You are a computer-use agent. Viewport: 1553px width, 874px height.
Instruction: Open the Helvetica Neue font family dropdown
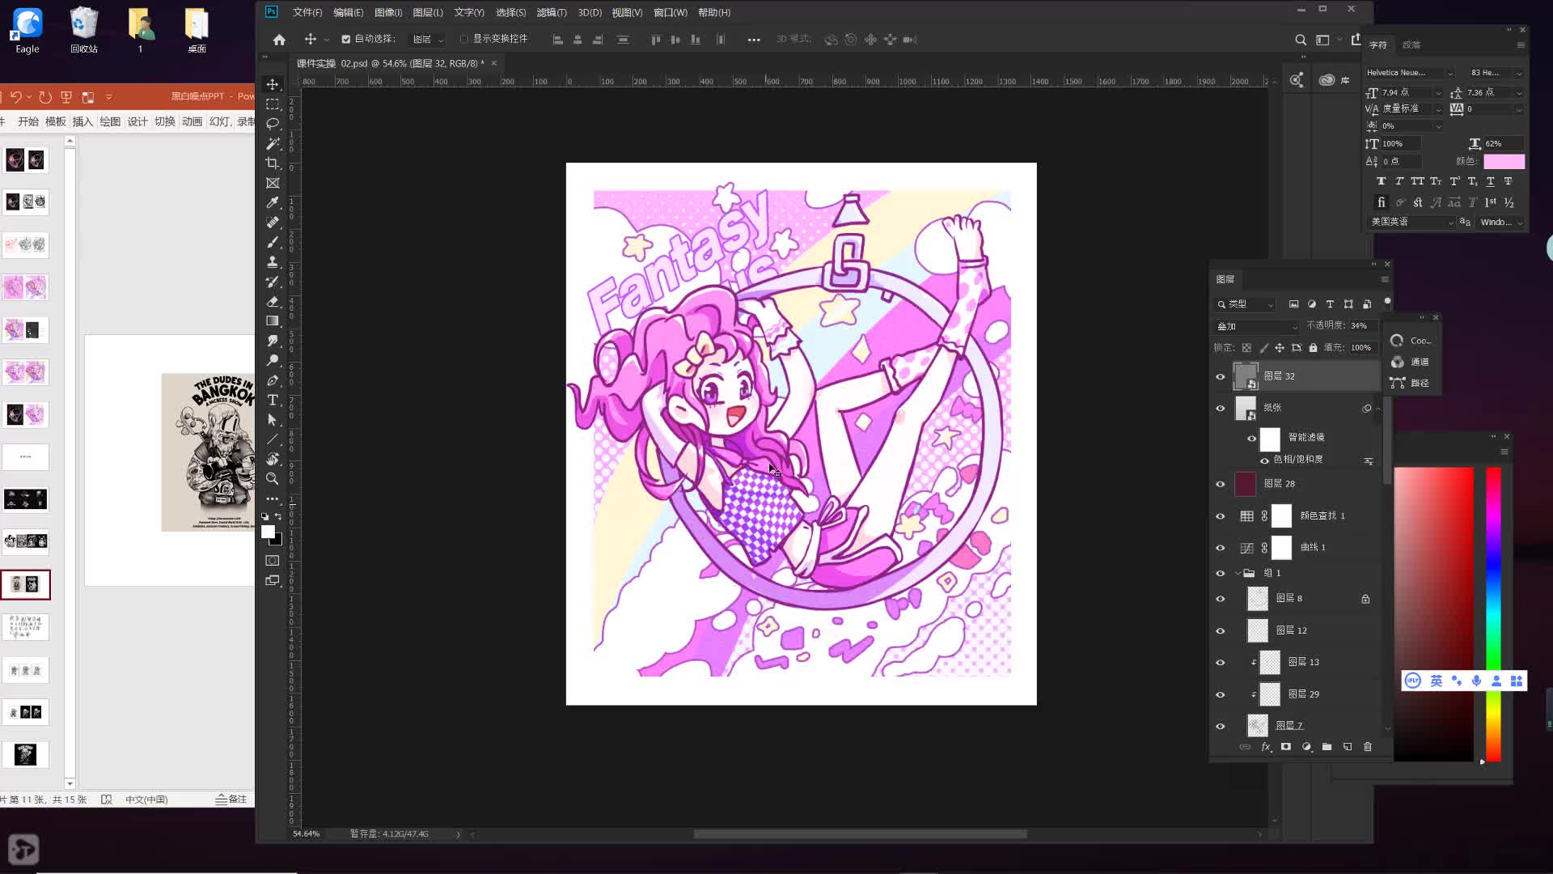[1410, 73]
